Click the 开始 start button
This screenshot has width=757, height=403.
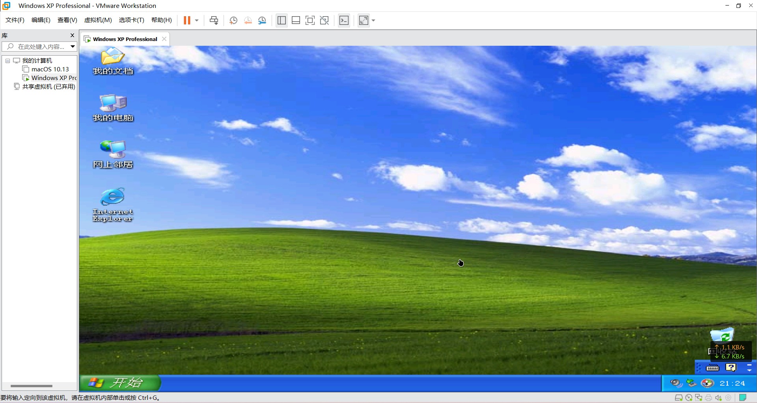click(x=120, y=382)
